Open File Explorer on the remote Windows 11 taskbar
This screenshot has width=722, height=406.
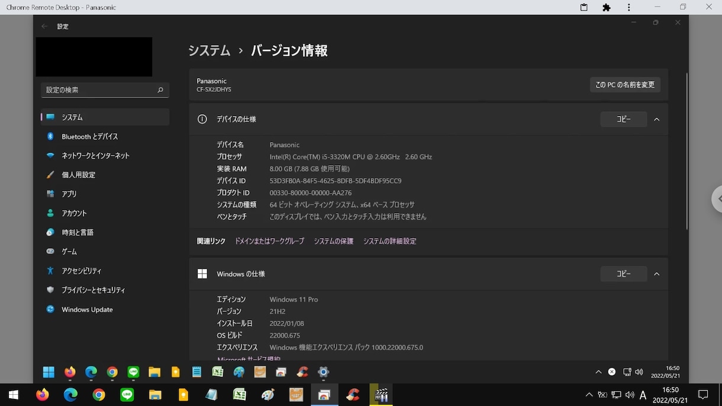click(x=154, y=372)
